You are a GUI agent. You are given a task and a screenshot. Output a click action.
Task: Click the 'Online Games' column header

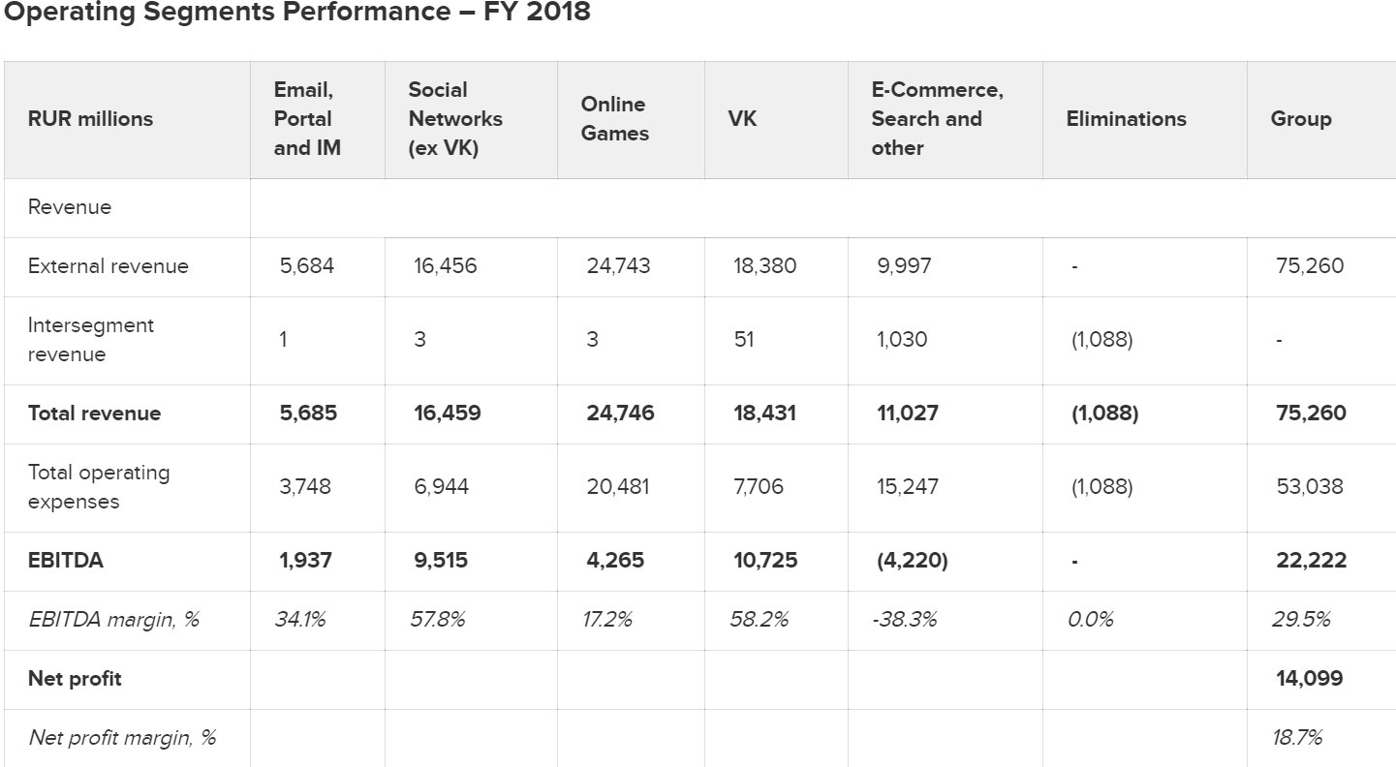pyautogui.click(x=614, y=119)
